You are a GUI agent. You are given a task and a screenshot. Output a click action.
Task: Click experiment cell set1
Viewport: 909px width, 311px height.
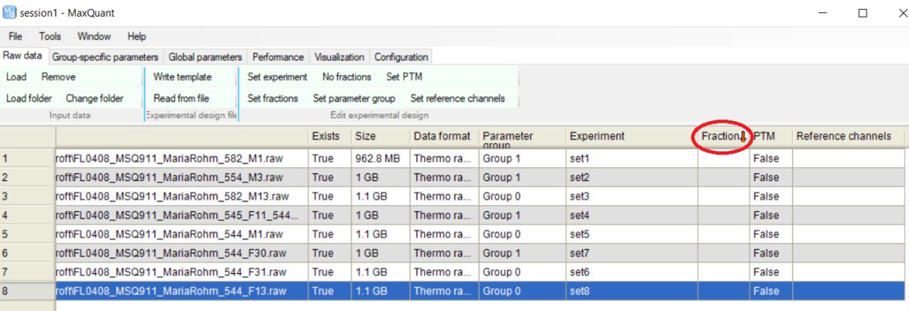click(631, 158)
